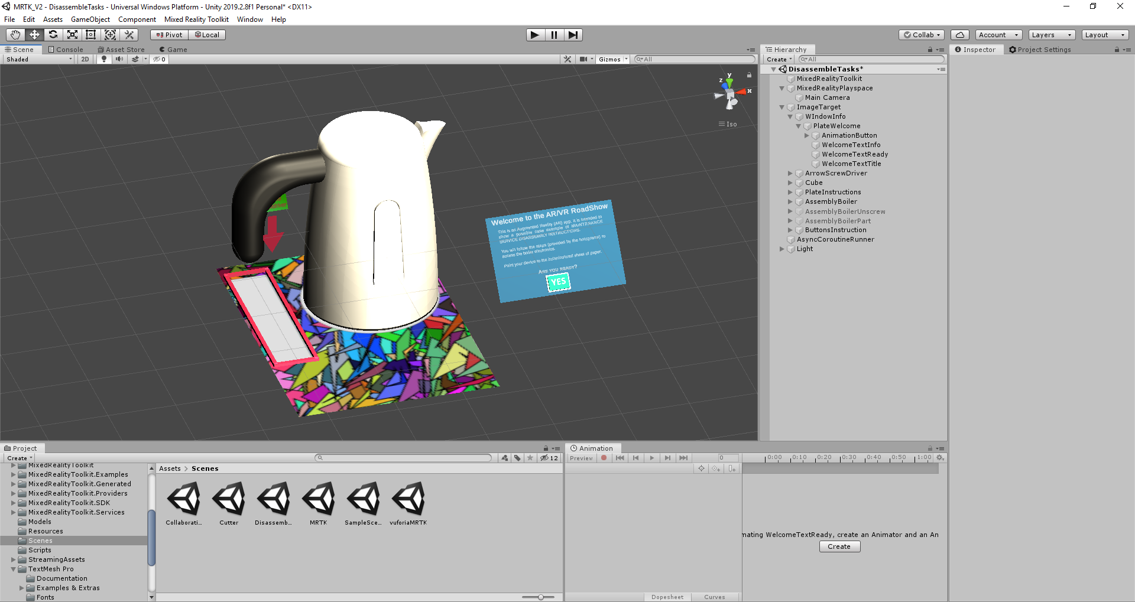
Task: Toggle 2D view mode
Action: pyautogui.click(x=85, y=59)
